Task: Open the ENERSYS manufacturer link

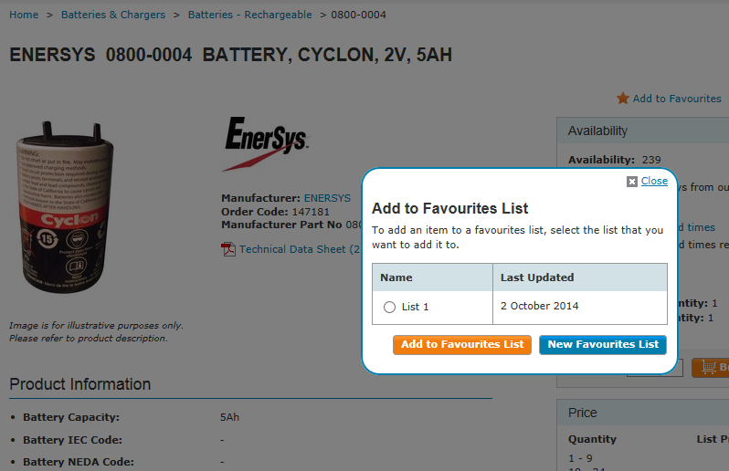Action: pos(327,198)
